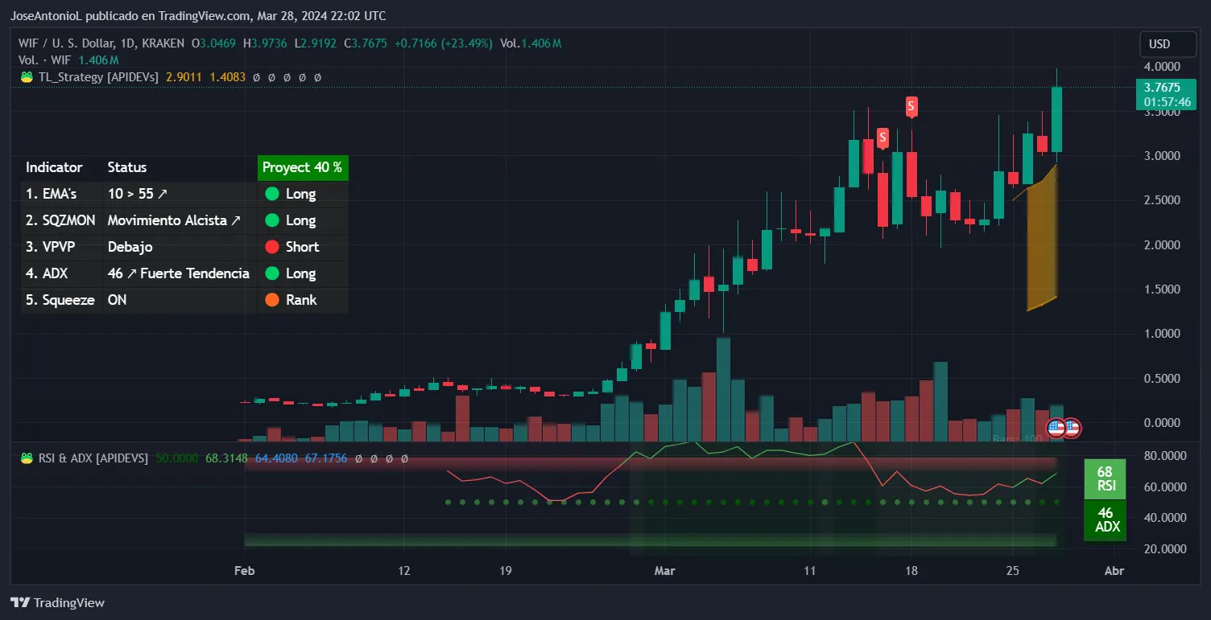
Task: Click the green Long dot in EMA's row
Action: pyautogui.click(x=271, y=194)
